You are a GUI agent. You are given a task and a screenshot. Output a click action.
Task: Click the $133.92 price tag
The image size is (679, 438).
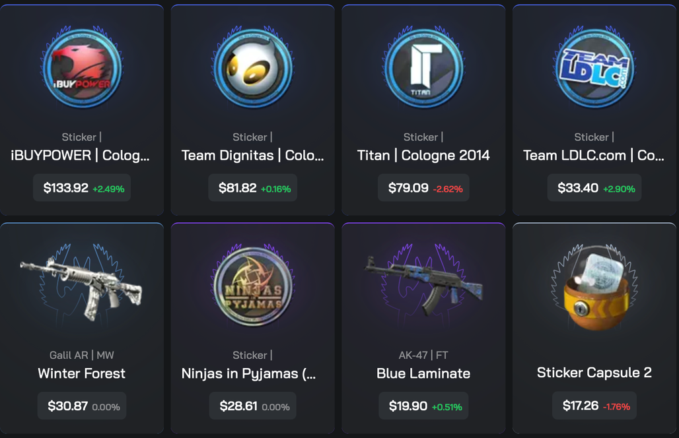point(82,187)
